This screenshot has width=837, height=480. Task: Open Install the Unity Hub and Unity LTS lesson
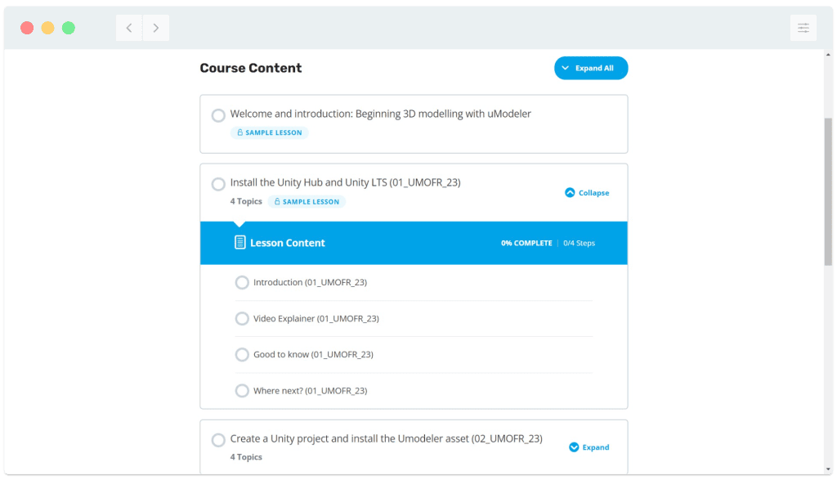[345, 182]
